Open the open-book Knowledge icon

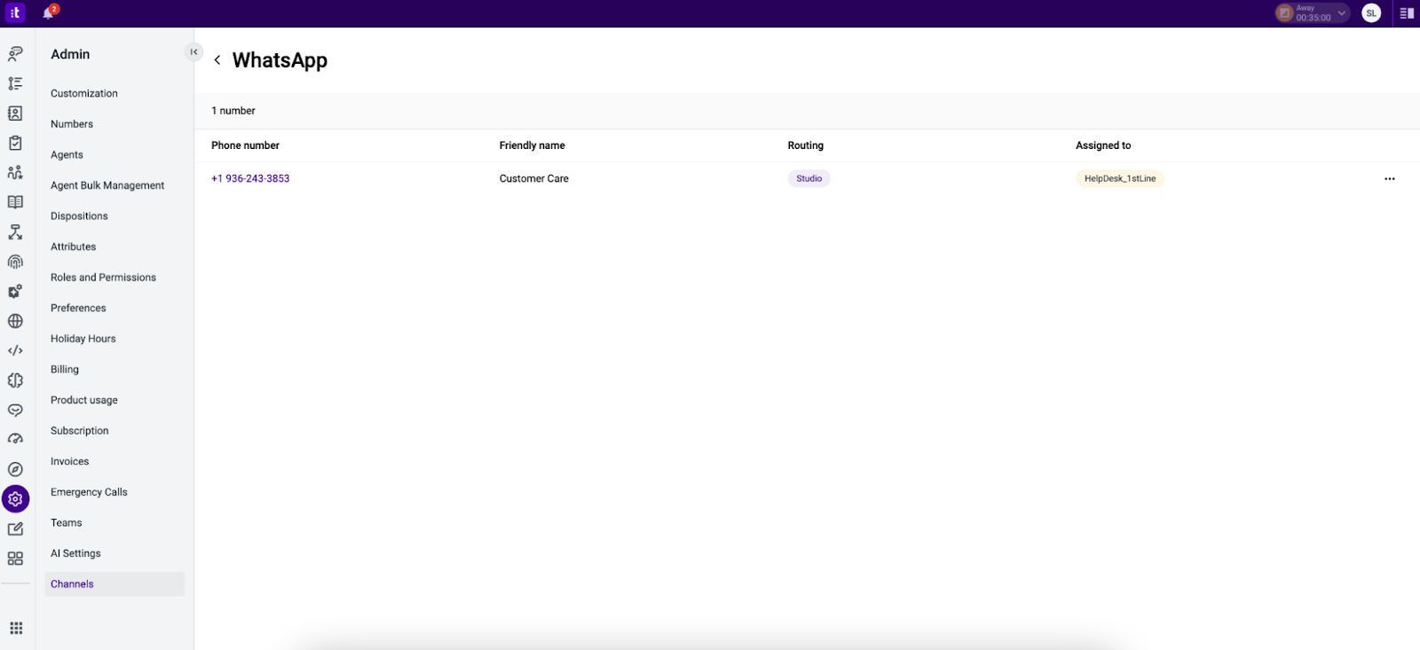coord(15,202)
